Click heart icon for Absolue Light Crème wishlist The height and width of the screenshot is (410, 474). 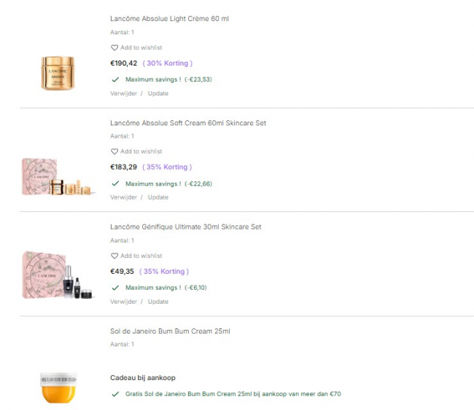click(x=114, y=48)
